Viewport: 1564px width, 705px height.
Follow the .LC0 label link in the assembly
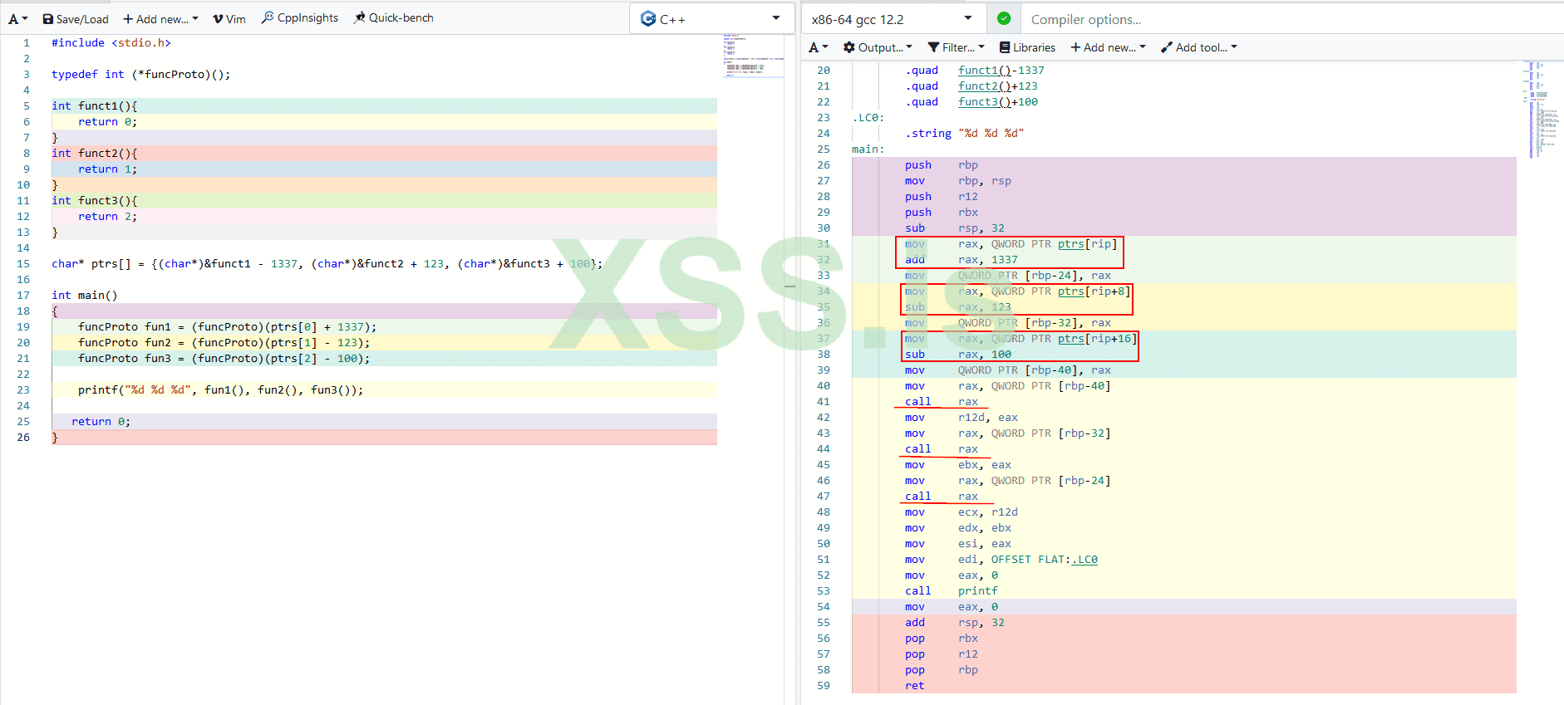(x=1084, y=560)
